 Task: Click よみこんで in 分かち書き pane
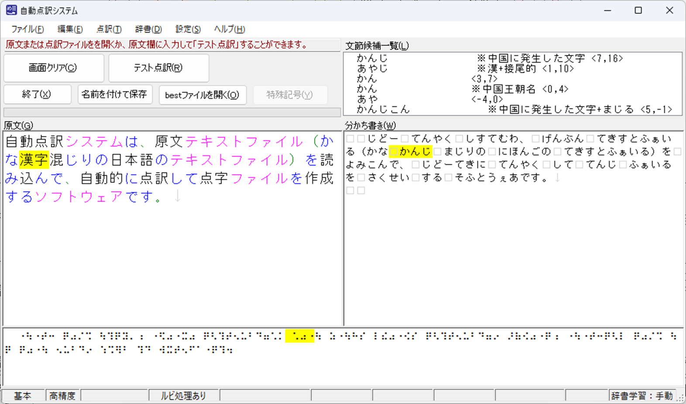point(373,164)
